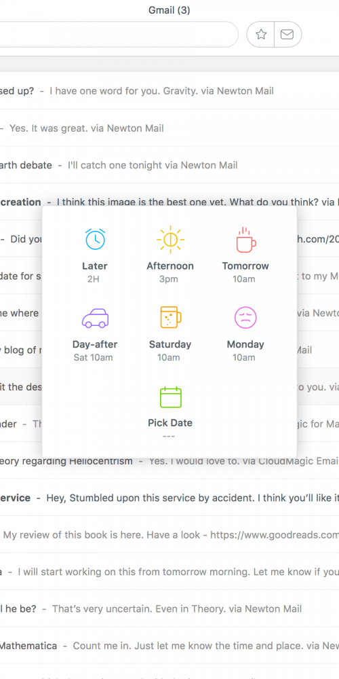Select the Monday 10am snooze label
The width and height of the screenshot is (339, 679).
click(x=245, y=350)
